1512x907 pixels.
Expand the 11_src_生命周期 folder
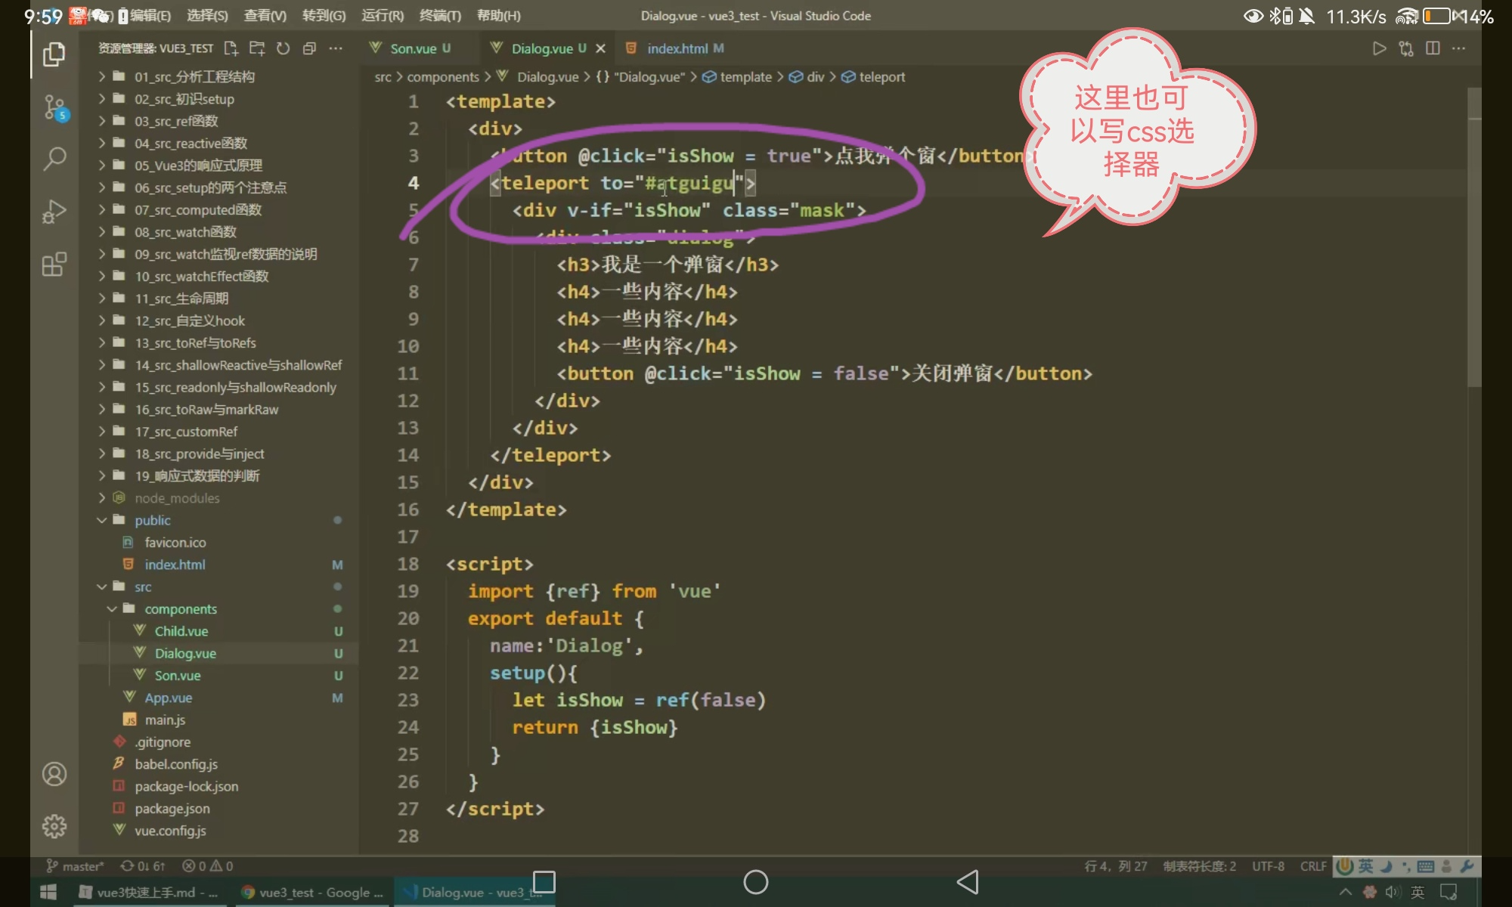coord(181,299)
